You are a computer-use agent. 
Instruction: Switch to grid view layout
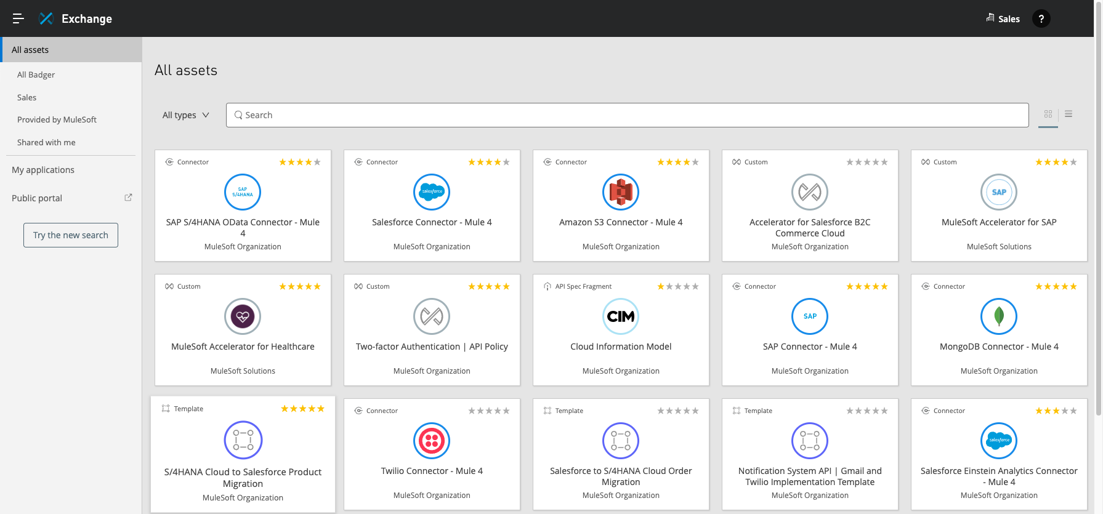click(x=1048, y=114)
